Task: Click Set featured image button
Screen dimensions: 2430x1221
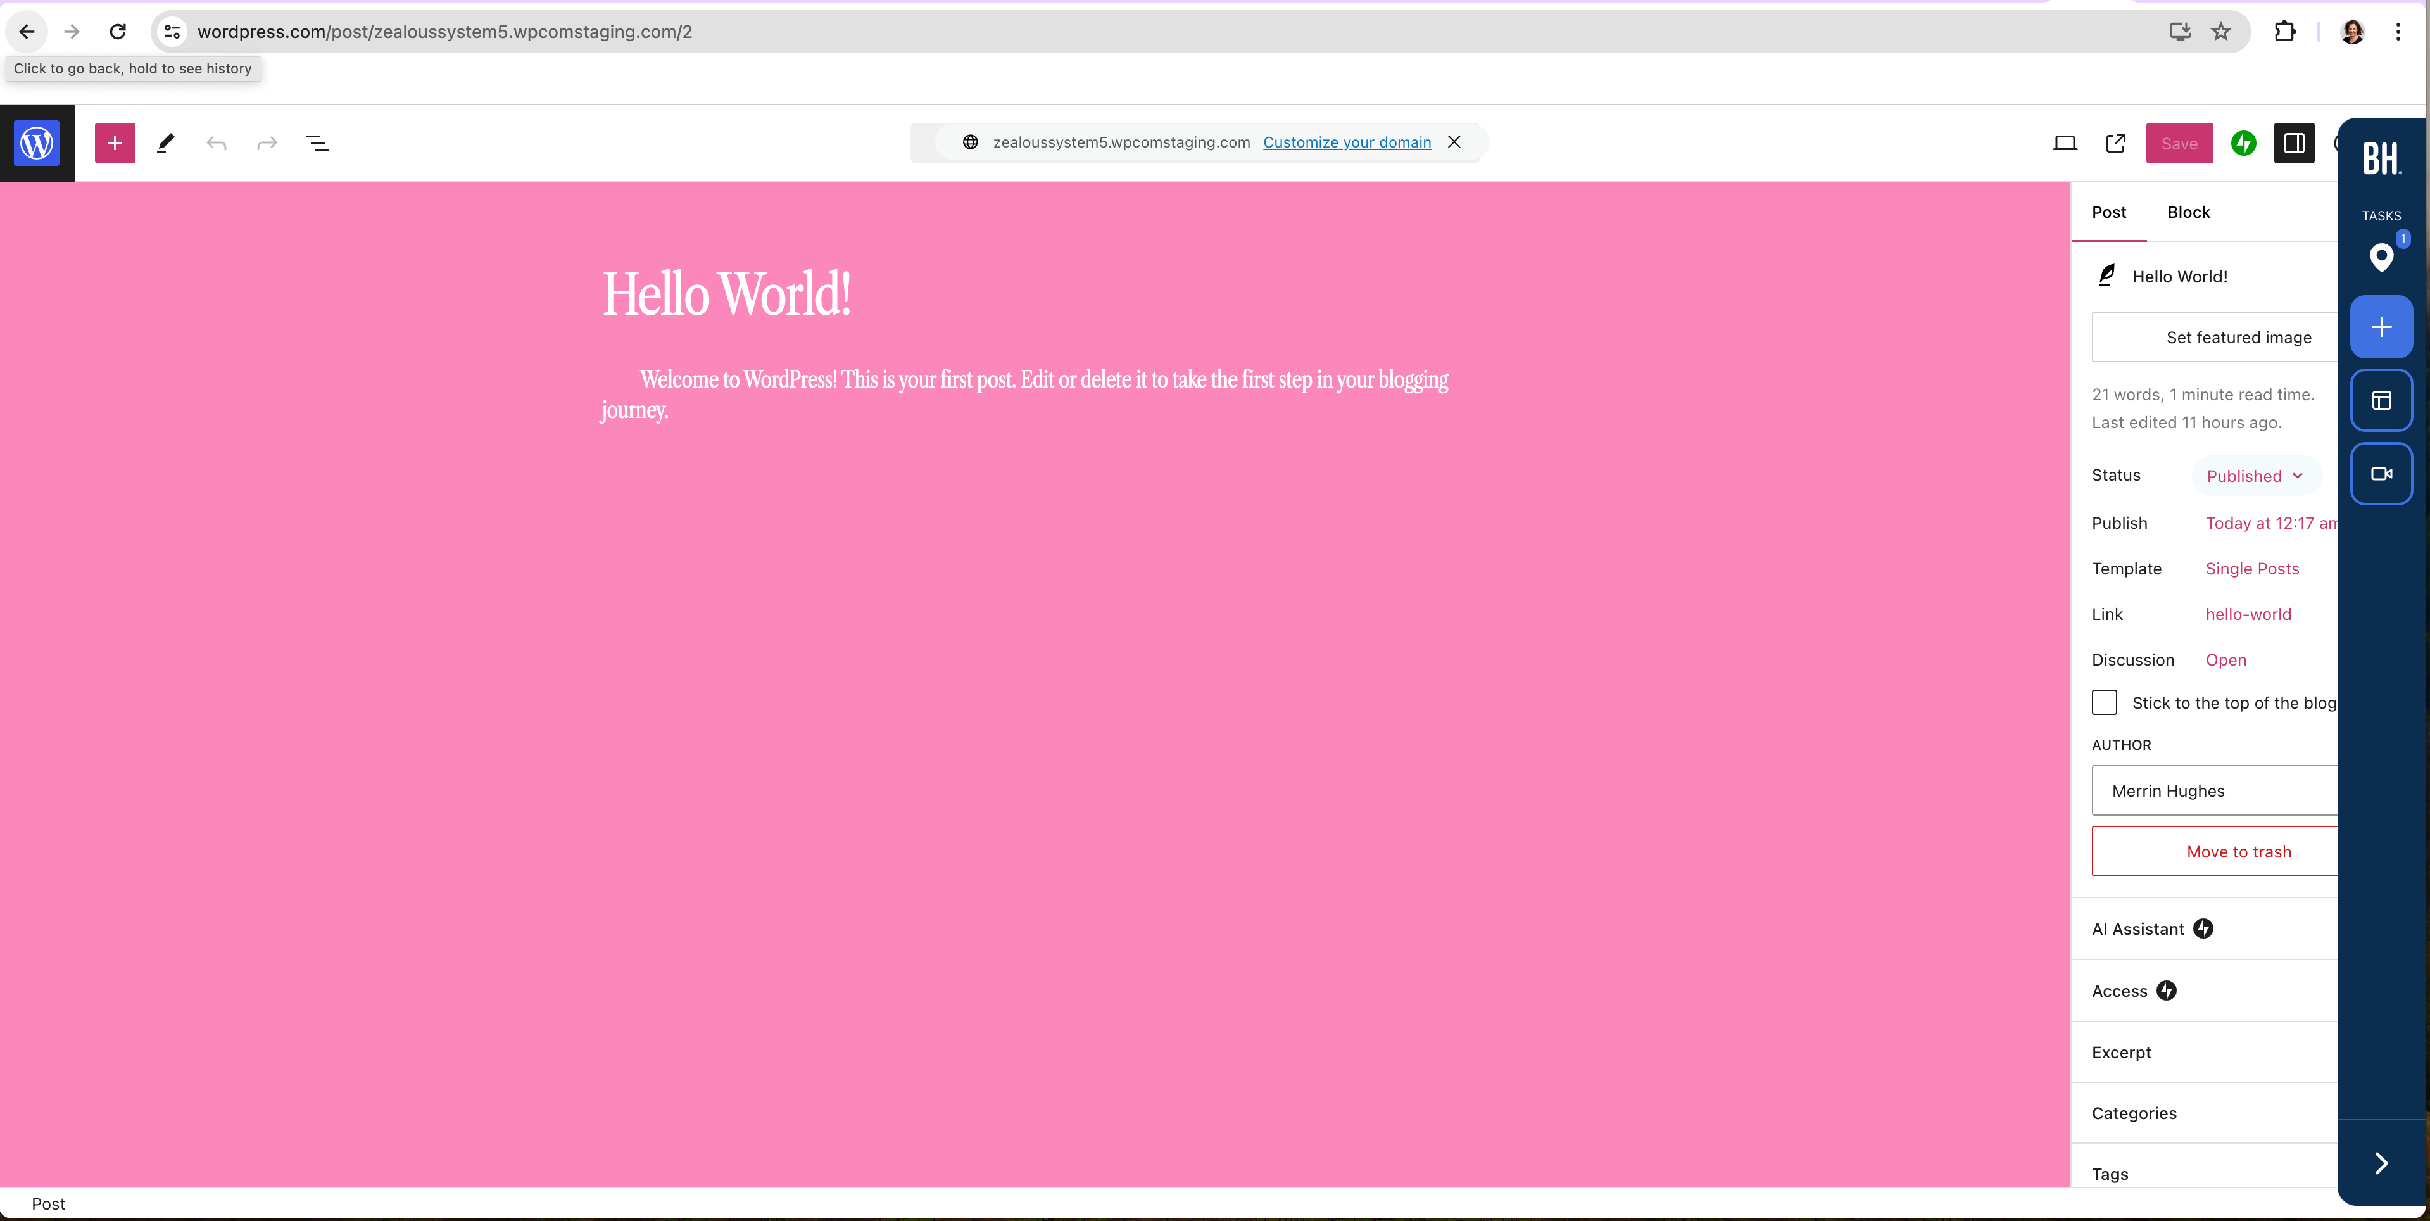Action: [2215, 337]
